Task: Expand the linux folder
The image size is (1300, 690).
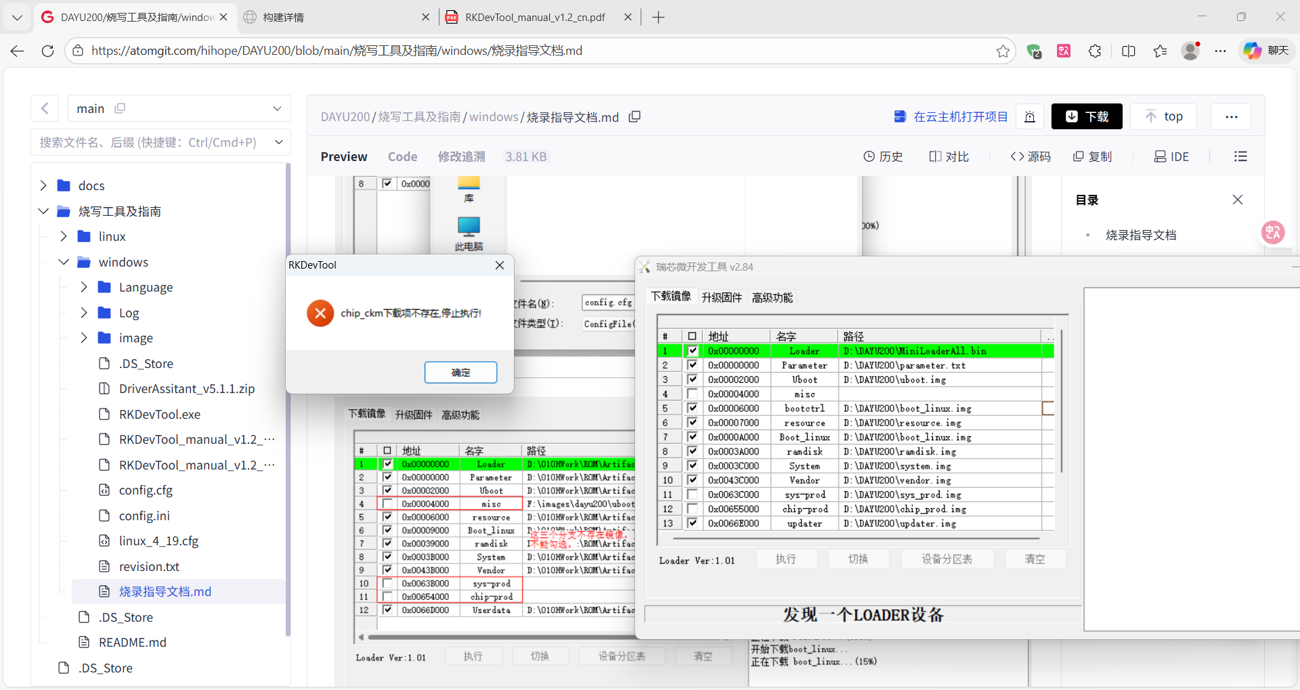Action: point(64,236)
